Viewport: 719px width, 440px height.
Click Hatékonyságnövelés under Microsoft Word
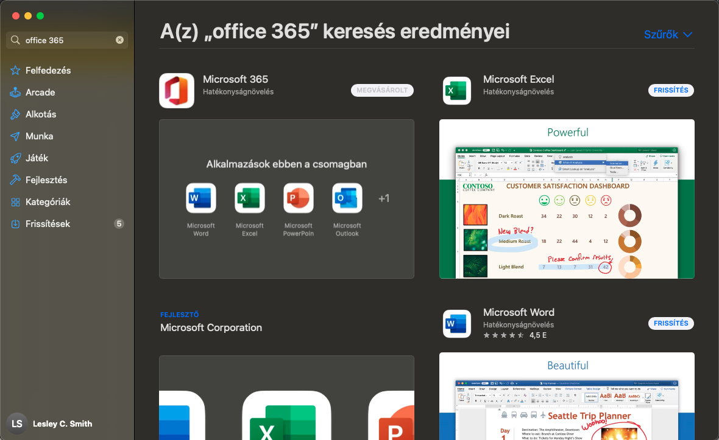(x=518, y=324)
